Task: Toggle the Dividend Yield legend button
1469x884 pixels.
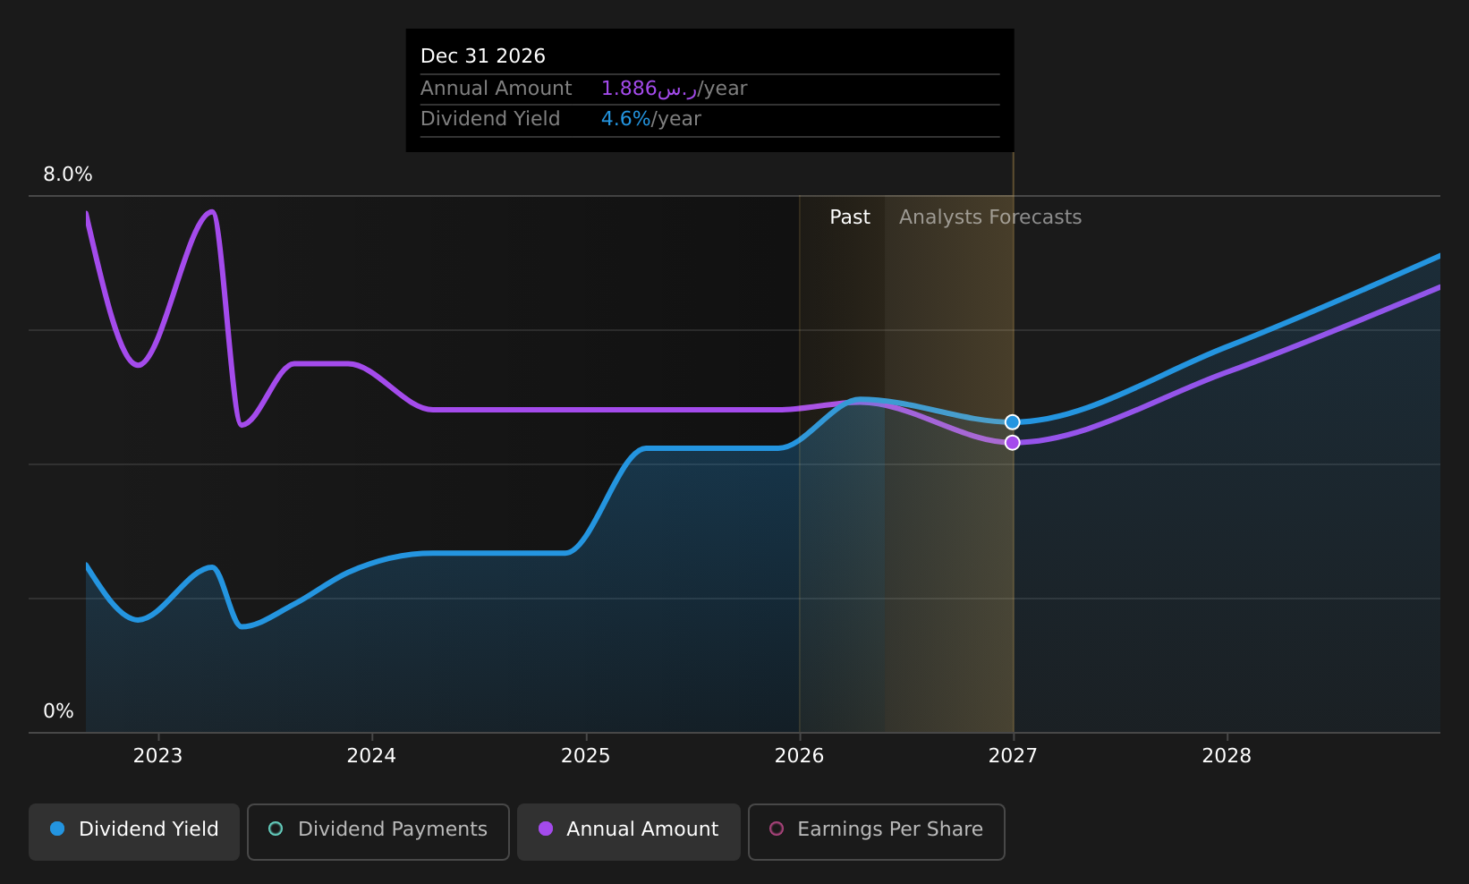Action: click(x=134, y=832)
